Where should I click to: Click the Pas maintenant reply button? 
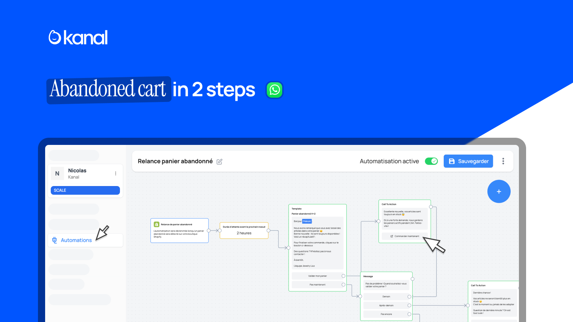point(317,285)
